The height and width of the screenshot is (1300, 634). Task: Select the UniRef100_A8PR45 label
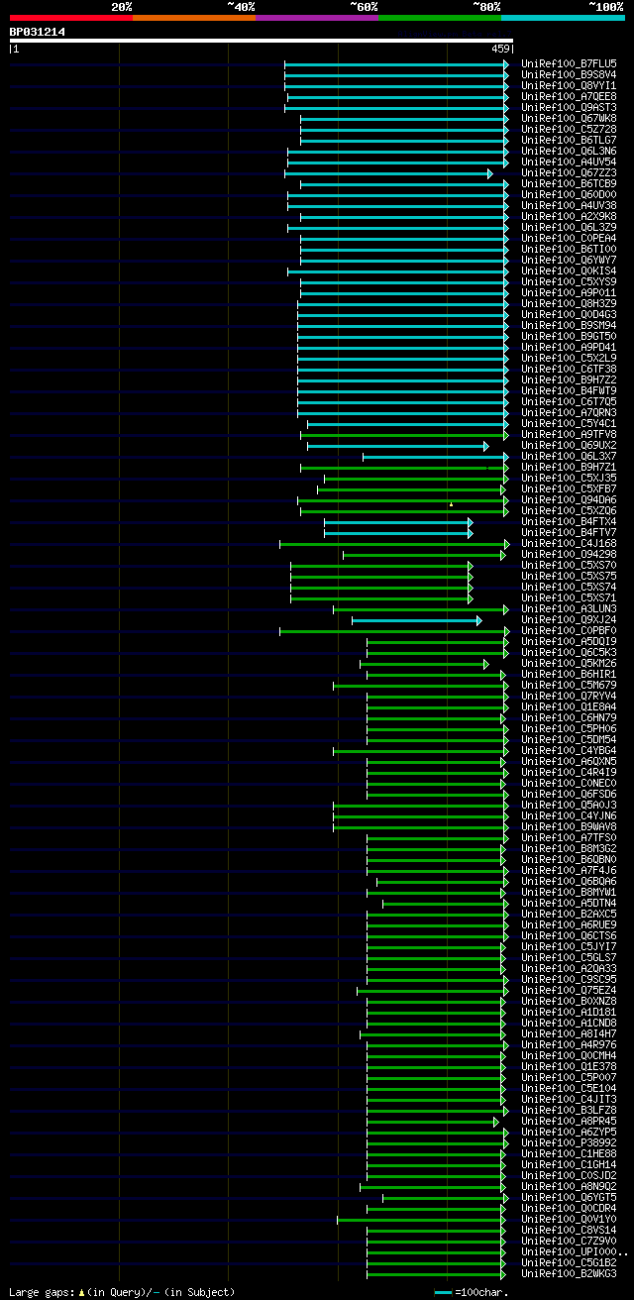tap(569, 1121)
